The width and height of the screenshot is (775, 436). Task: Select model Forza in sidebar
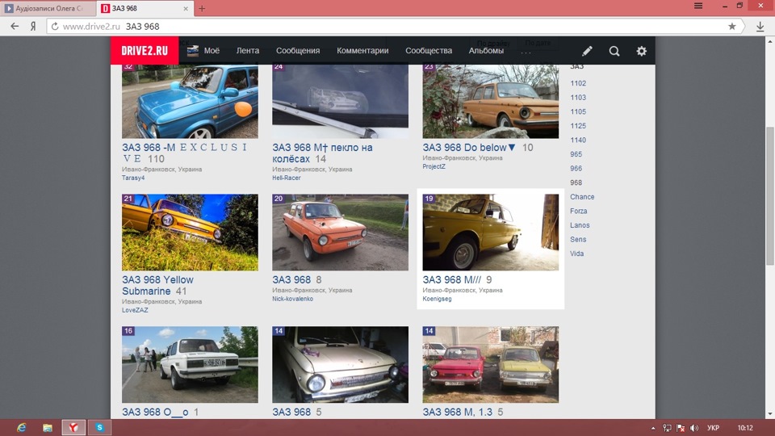(x=578, y=211)
